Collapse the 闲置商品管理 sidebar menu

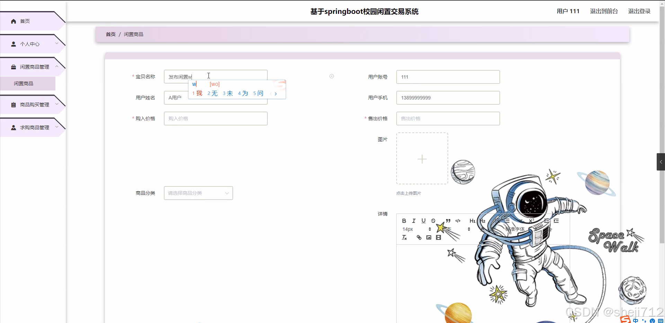(x=33, y=67)
